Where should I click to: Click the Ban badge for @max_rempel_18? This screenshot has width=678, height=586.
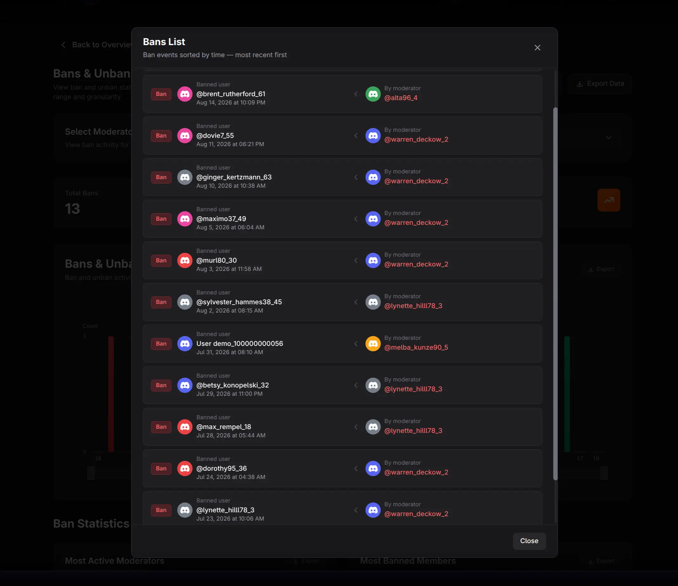click(x=161, y=427)
